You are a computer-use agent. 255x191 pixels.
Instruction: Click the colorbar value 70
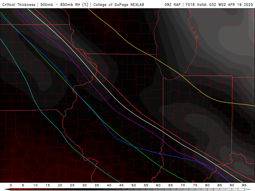coord(183,185)
